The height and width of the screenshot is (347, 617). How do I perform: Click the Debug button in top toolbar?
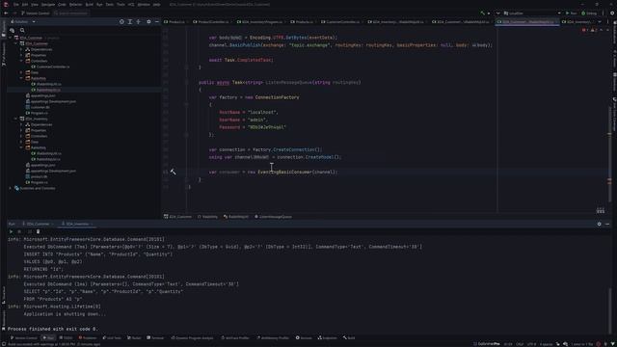click(589, 13)
